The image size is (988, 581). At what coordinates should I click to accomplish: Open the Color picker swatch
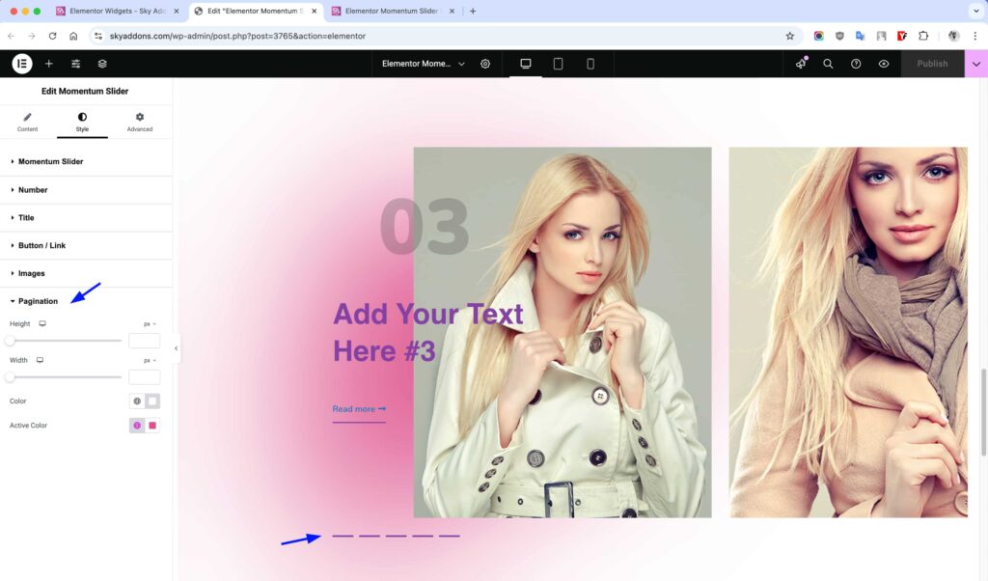coord(152,401)
